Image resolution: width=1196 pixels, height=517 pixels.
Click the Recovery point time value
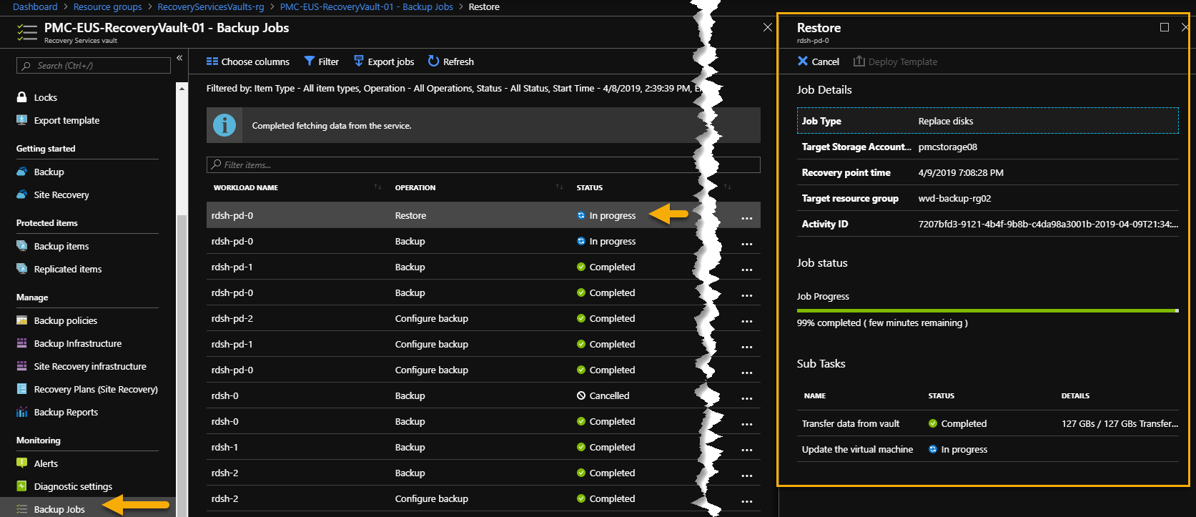point(961,172)
